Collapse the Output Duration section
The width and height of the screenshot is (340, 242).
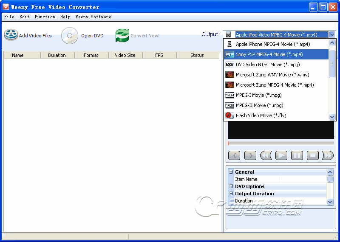tap(231, 194)
